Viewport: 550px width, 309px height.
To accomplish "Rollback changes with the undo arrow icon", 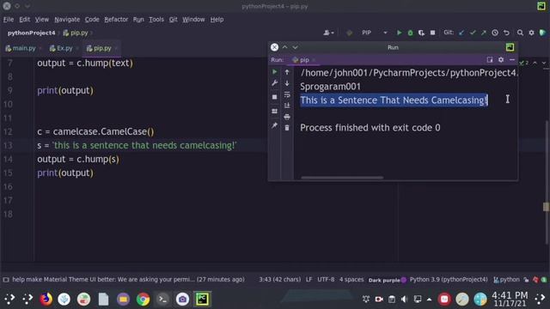I will click(x=506, y=33).
